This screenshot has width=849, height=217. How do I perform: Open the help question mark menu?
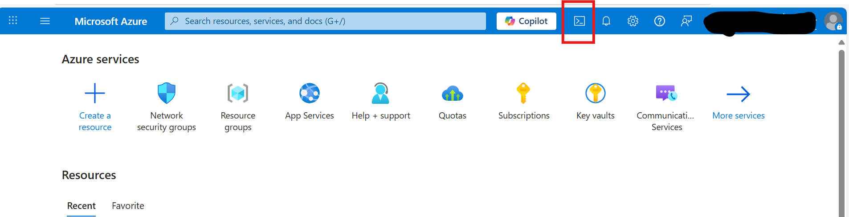tap(660, 21)
